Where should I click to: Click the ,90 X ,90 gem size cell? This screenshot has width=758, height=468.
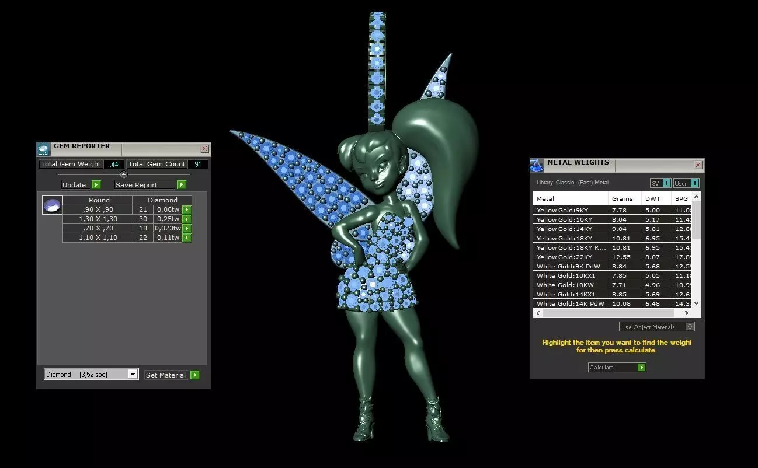(x=98, y=209)
